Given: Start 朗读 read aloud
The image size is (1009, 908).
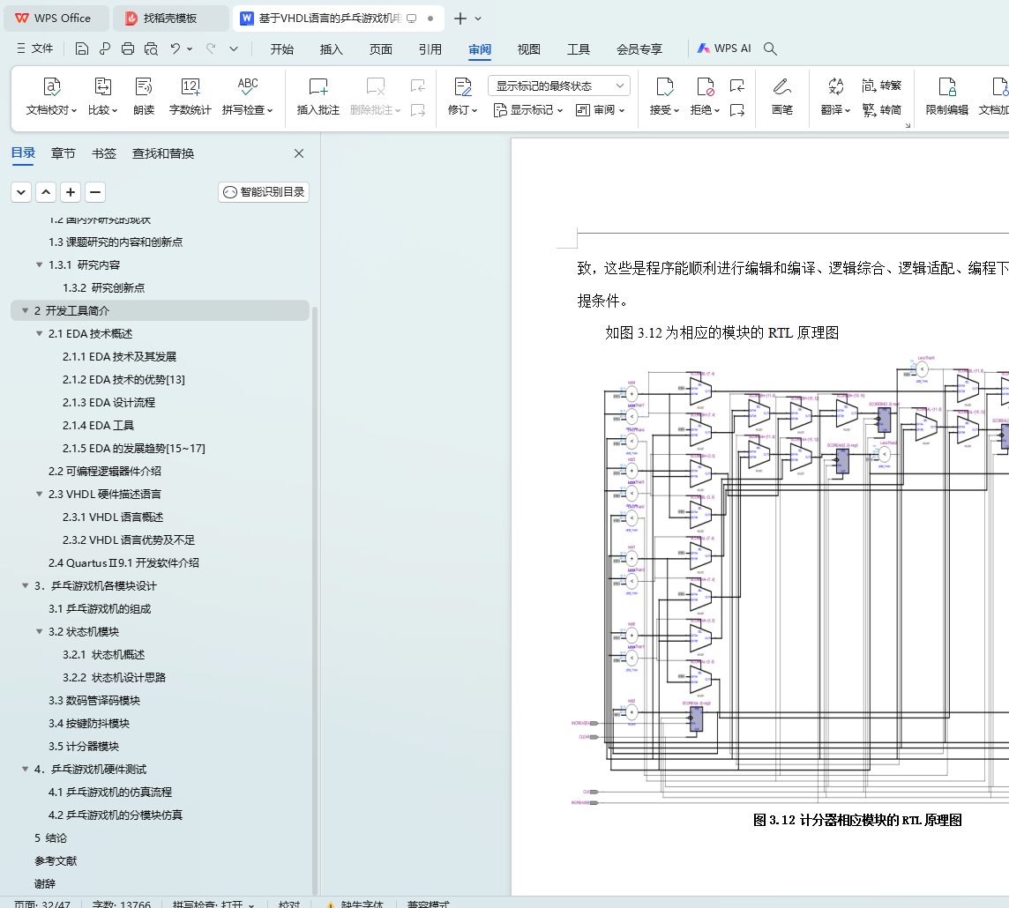Looking at the screenshot, I should point(144,96).
